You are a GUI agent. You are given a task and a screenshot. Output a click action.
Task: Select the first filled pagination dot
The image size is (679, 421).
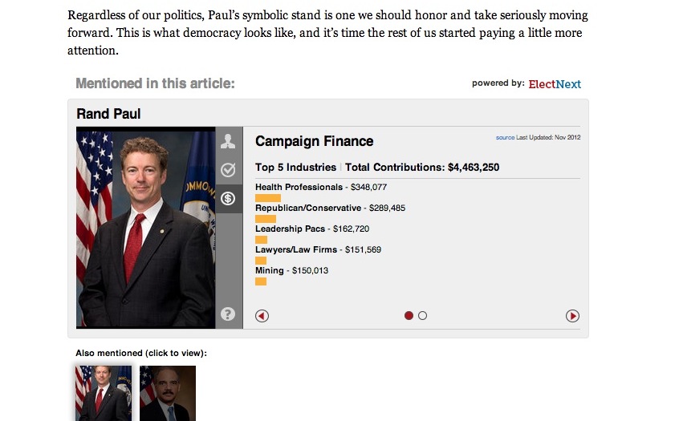[409, 316]
